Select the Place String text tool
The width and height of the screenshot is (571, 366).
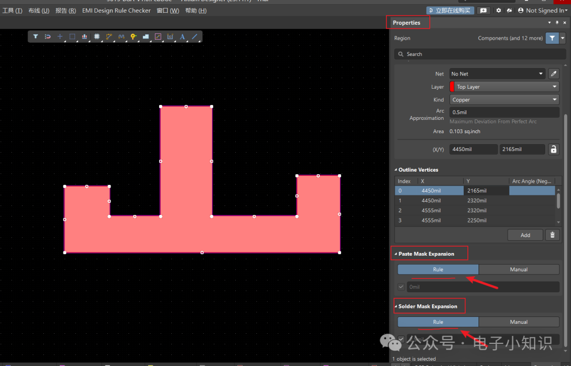[182, 36]
